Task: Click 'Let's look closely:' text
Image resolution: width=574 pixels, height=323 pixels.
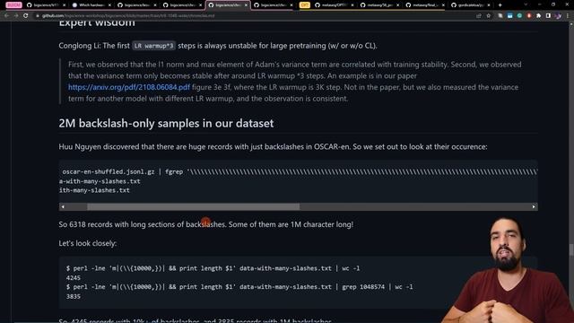Action: coord(88,243)
